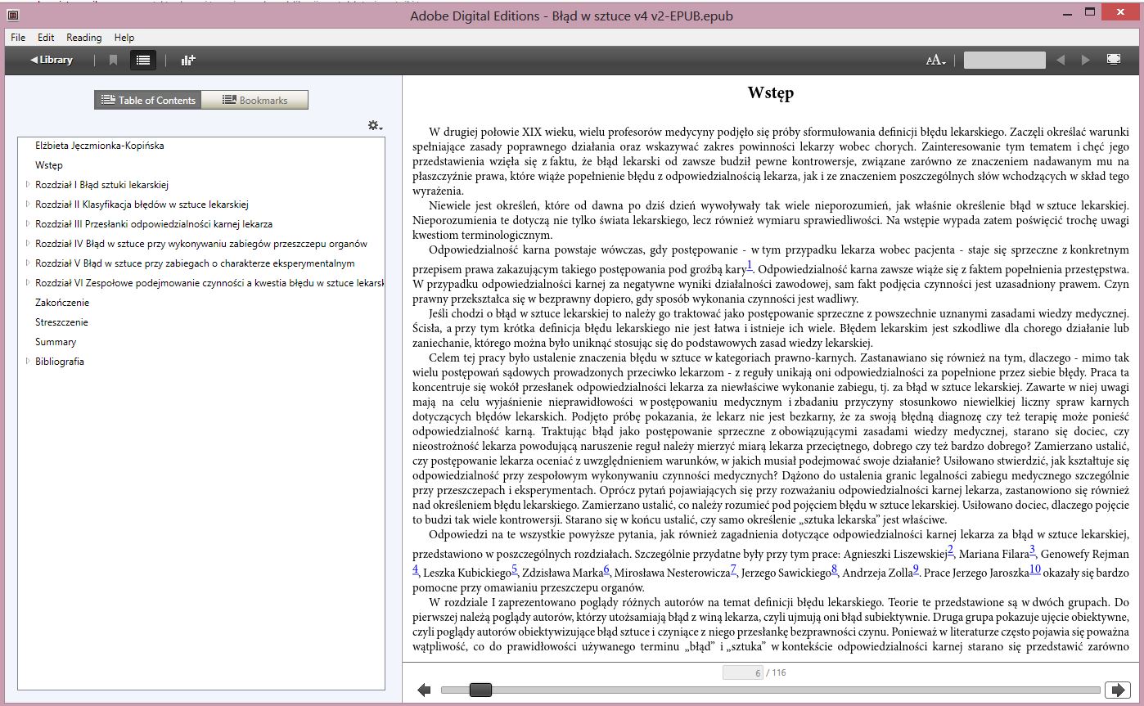Follow footnote link 5 after Kubickiego
1144x706 pixels.
tap(515, 569)
